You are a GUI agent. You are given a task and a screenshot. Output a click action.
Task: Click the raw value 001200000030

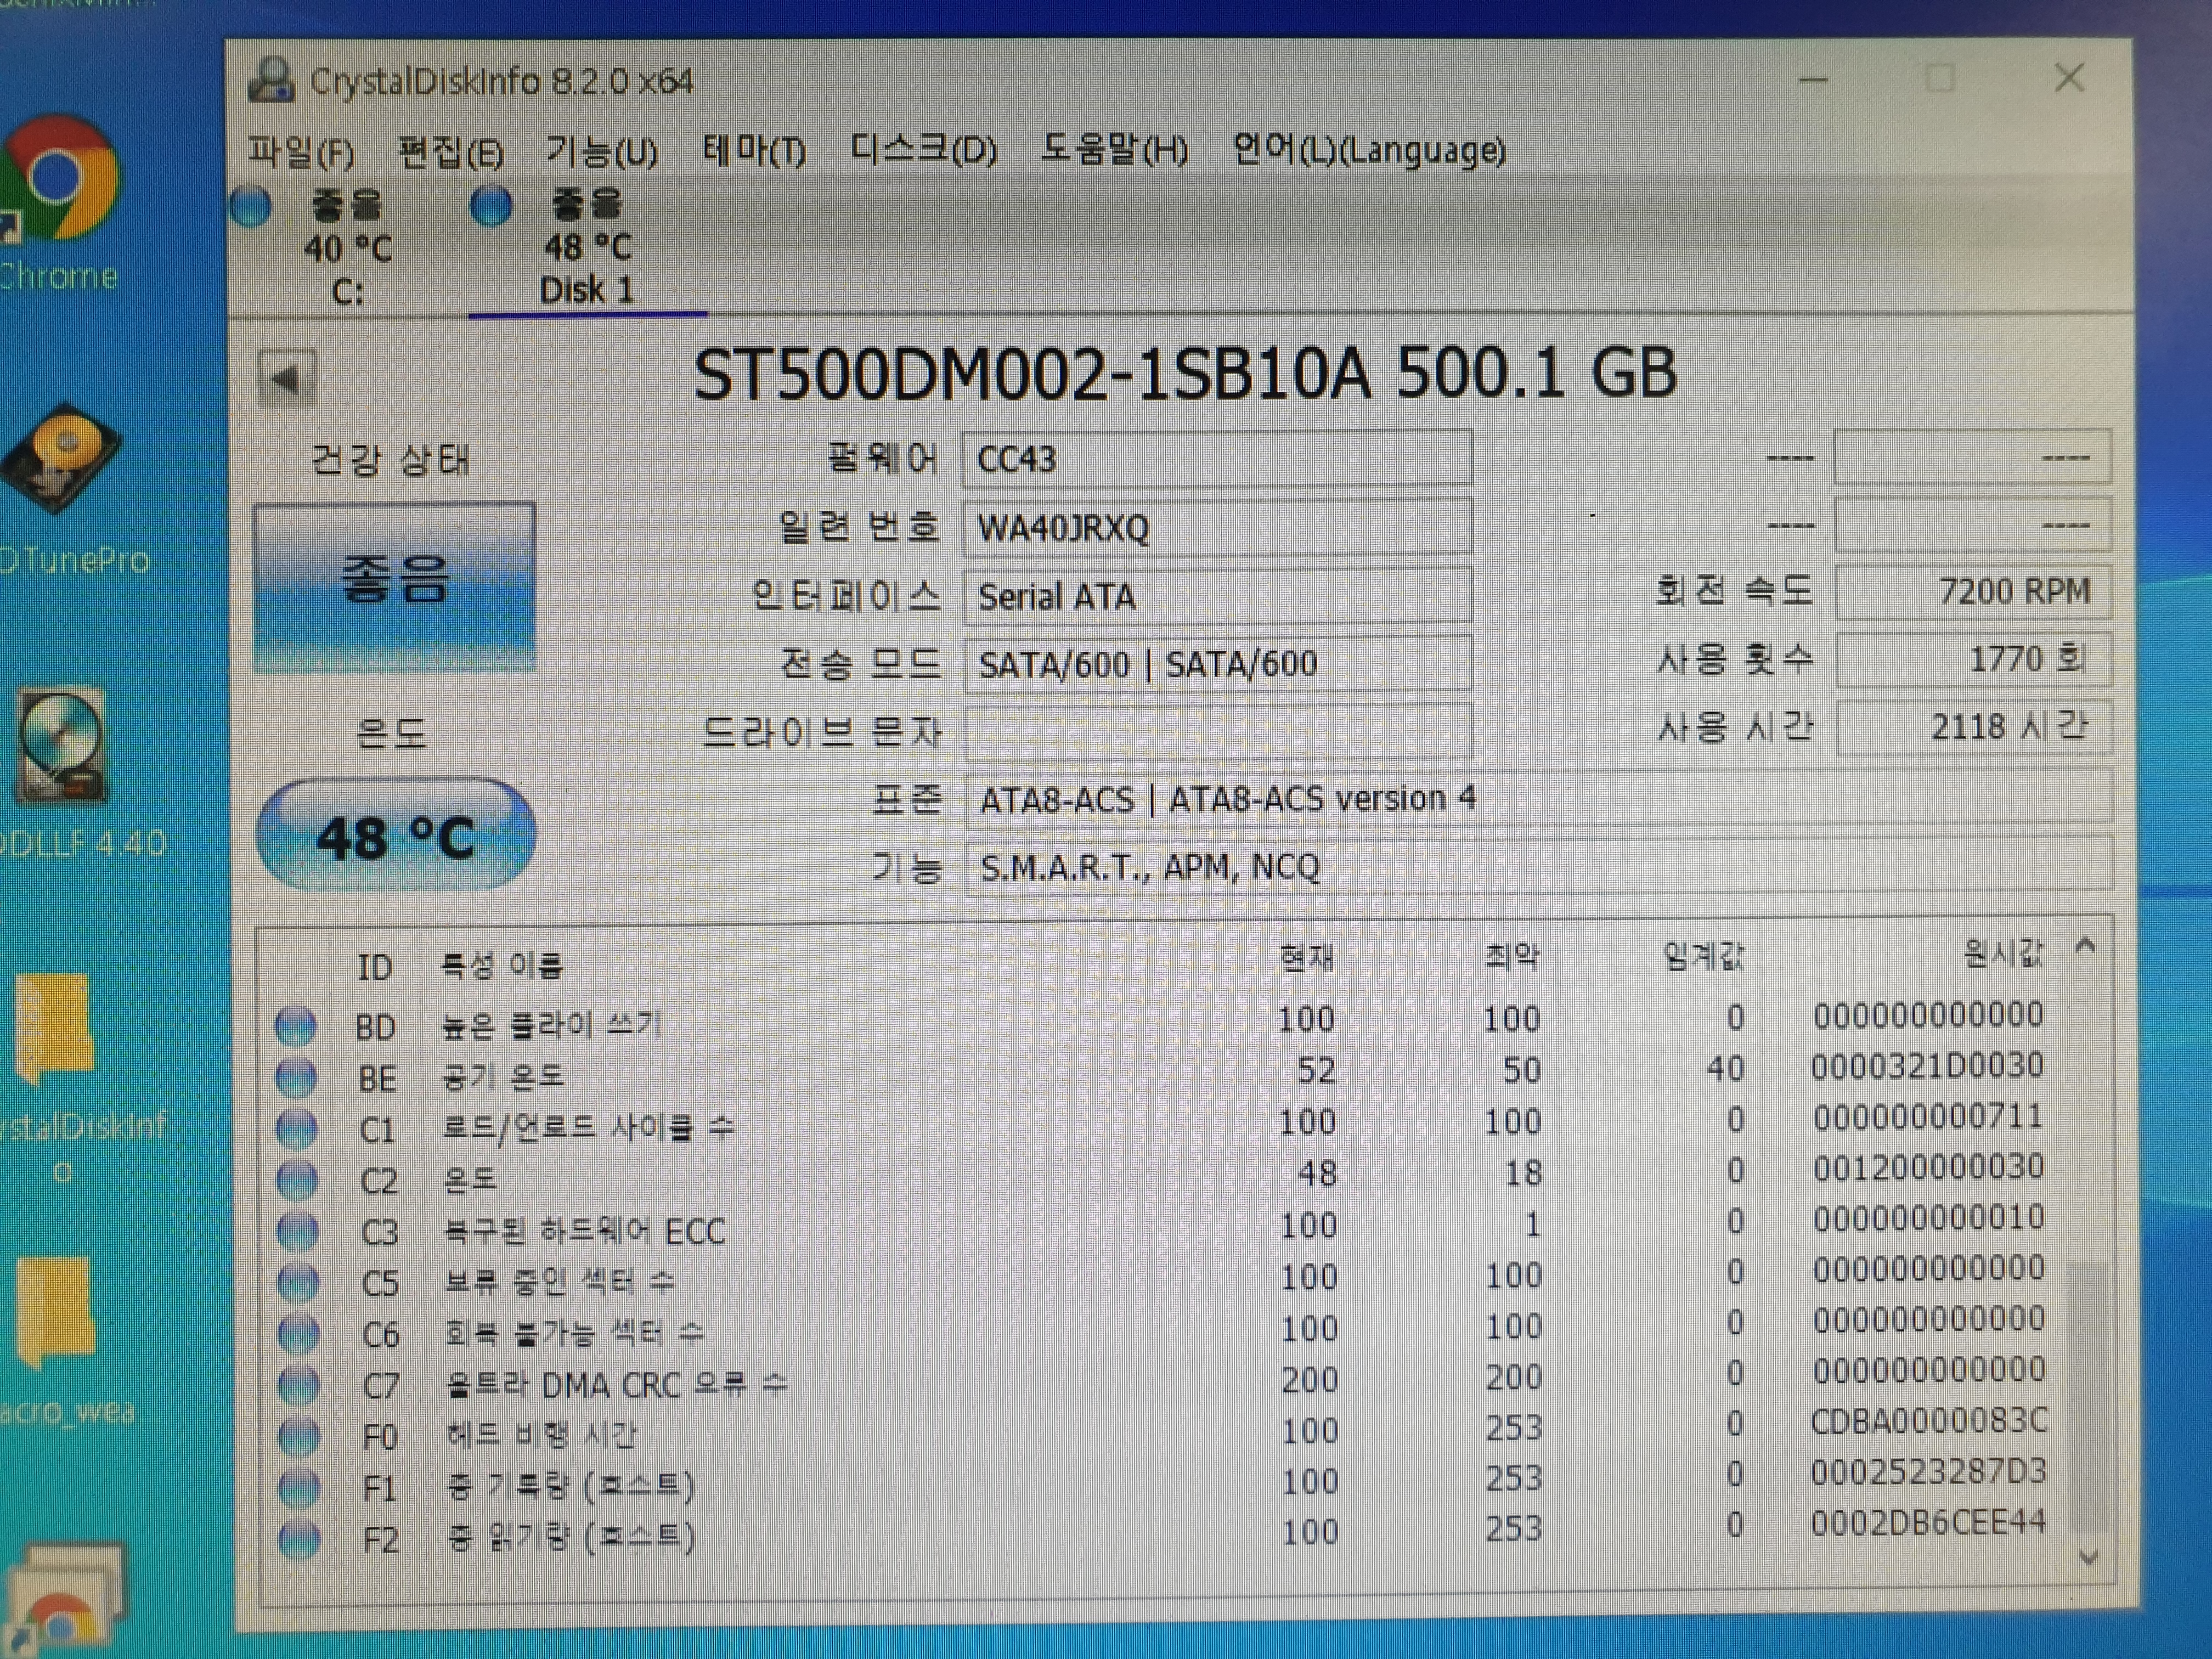pos(1928,1167)
